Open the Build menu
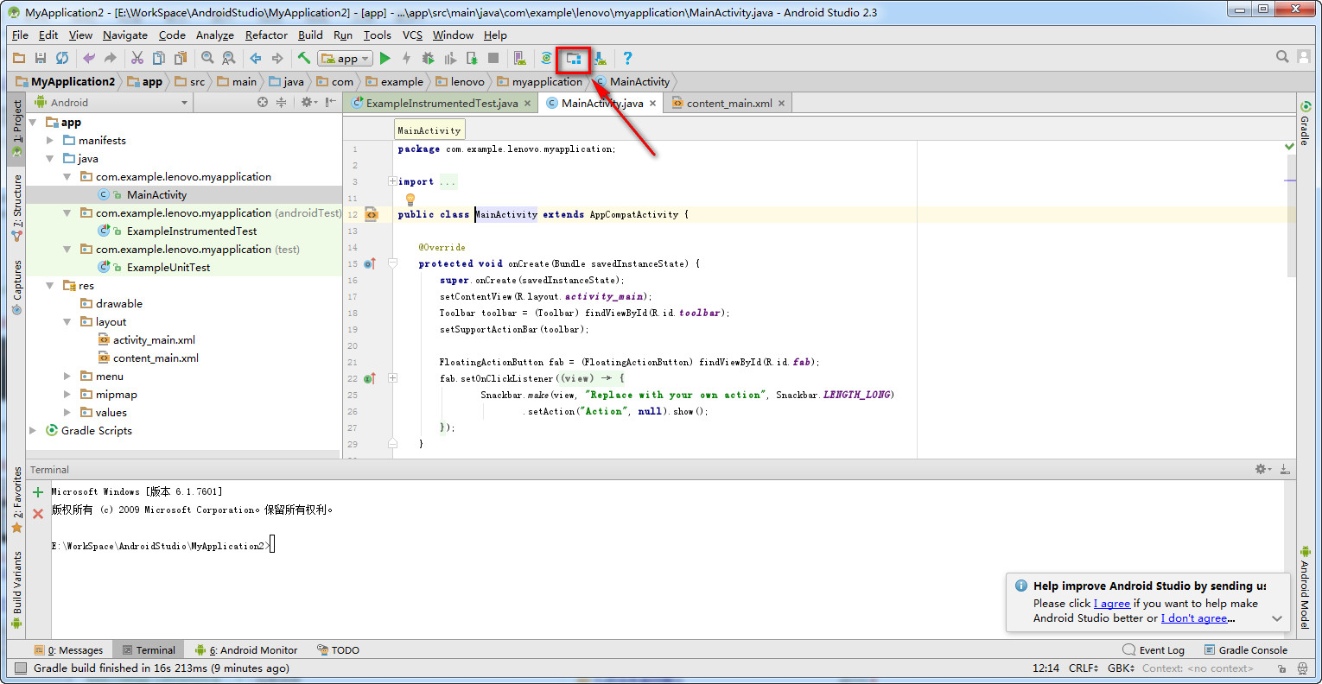The width and height of the screenshot is (1322, 684). point(310,35)
